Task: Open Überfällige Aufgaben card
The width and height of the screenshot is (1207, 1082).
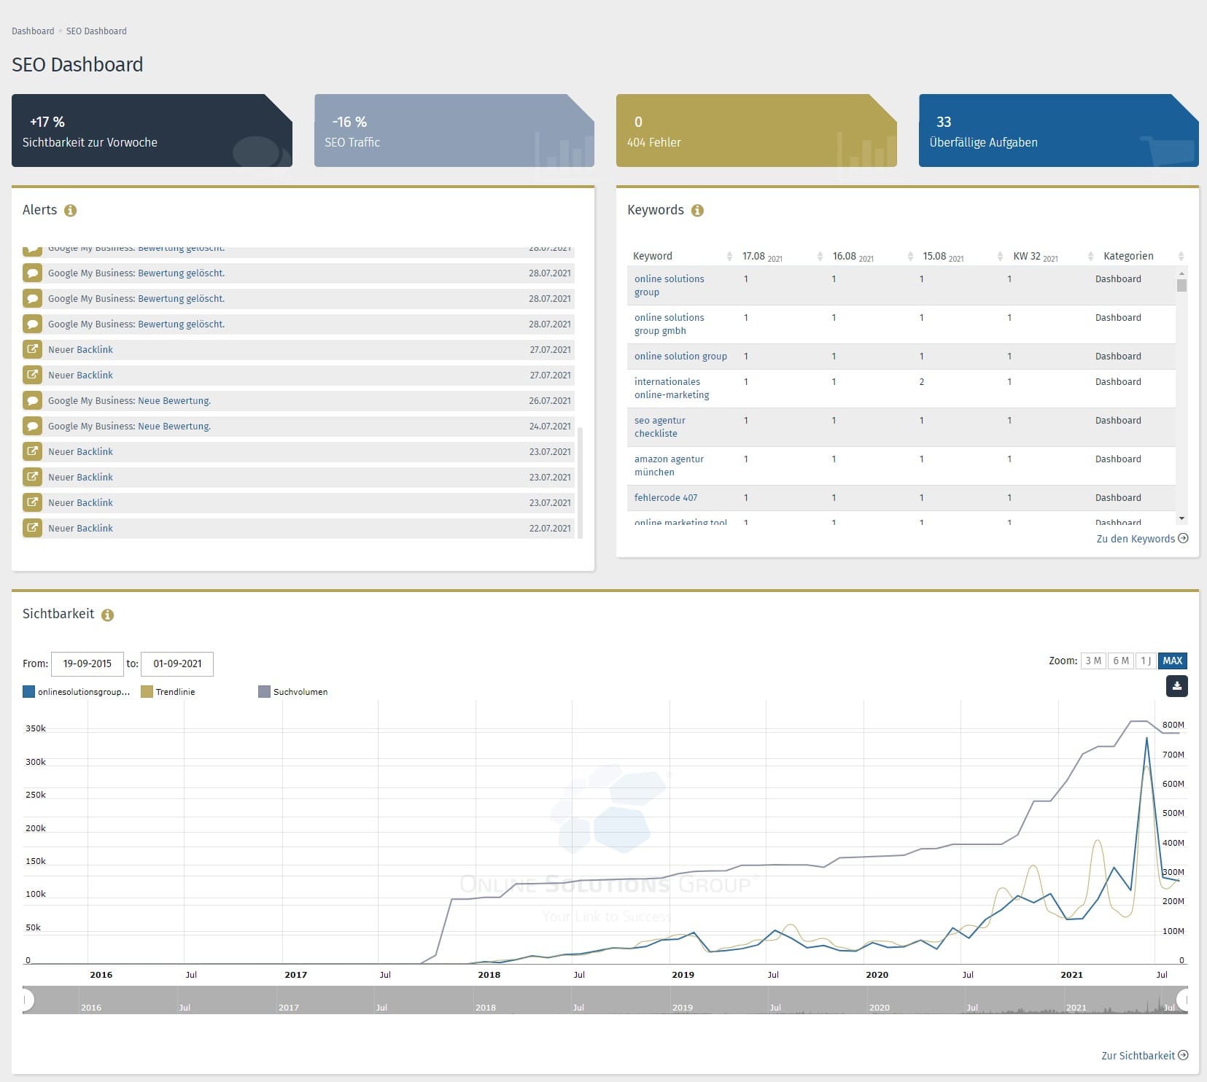Action: click(1058, 131)
